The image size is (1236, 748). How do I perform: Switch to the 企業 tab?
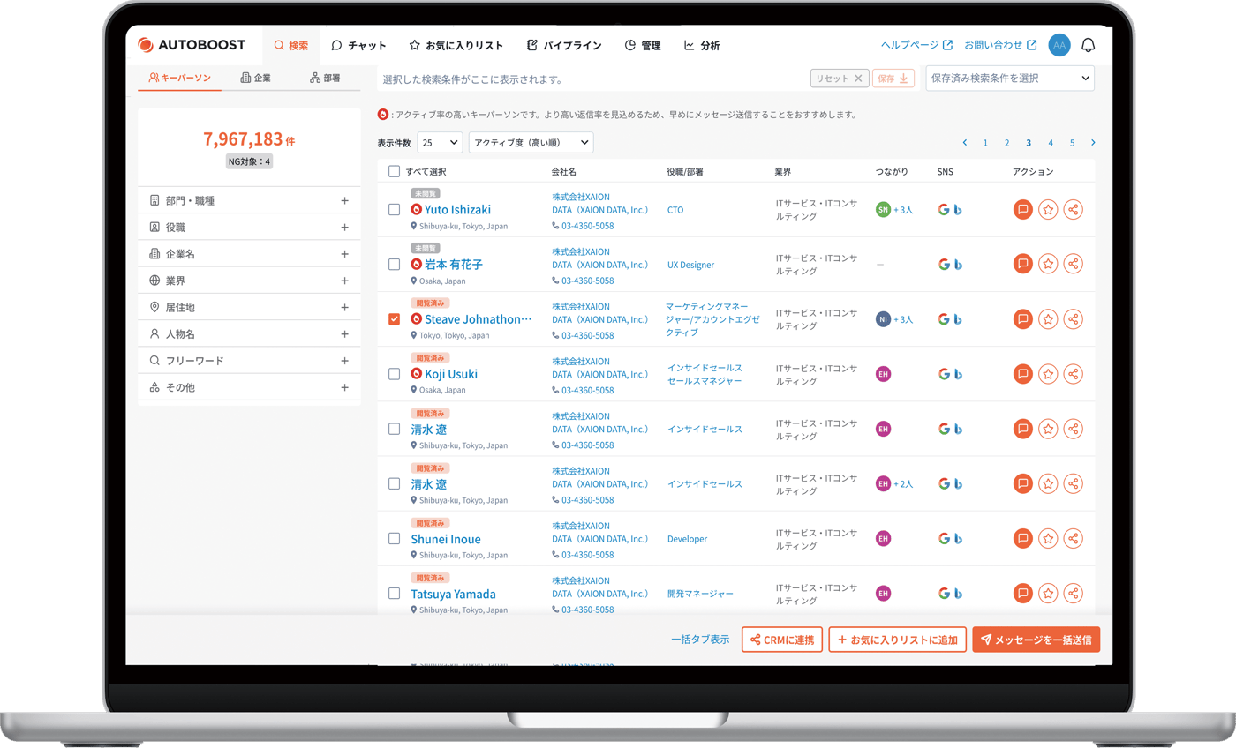[255, 78]
